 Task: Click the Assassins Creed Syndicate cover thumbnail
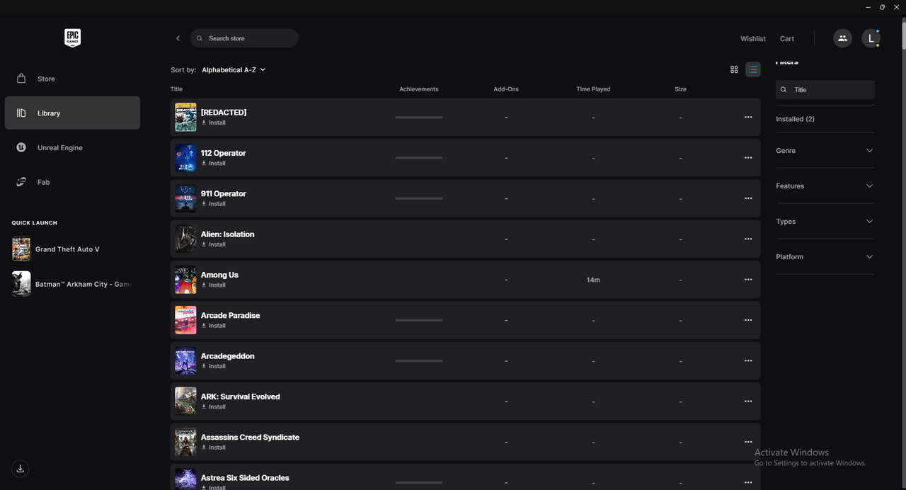click(x=185, y=442)
